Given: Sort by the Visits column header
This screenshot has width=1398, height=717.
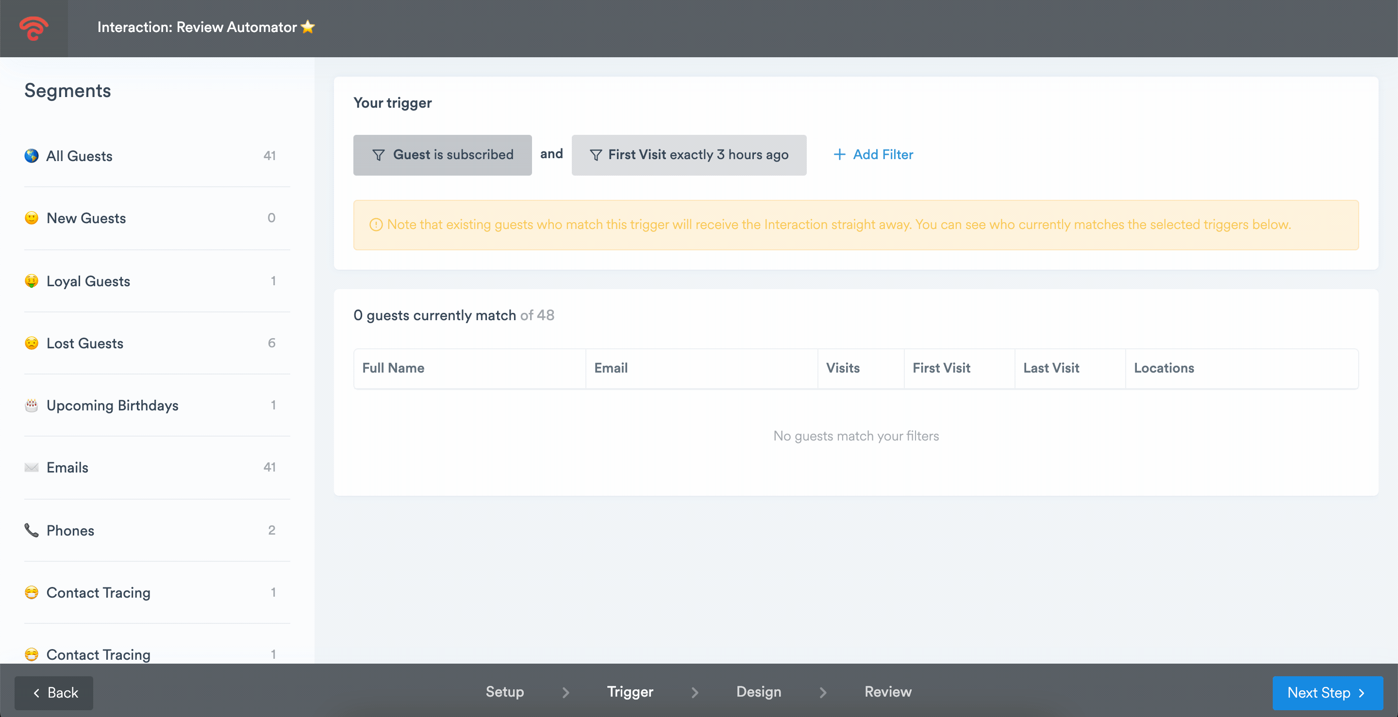Looking at the screenshot, I should [x=842, y=368].
